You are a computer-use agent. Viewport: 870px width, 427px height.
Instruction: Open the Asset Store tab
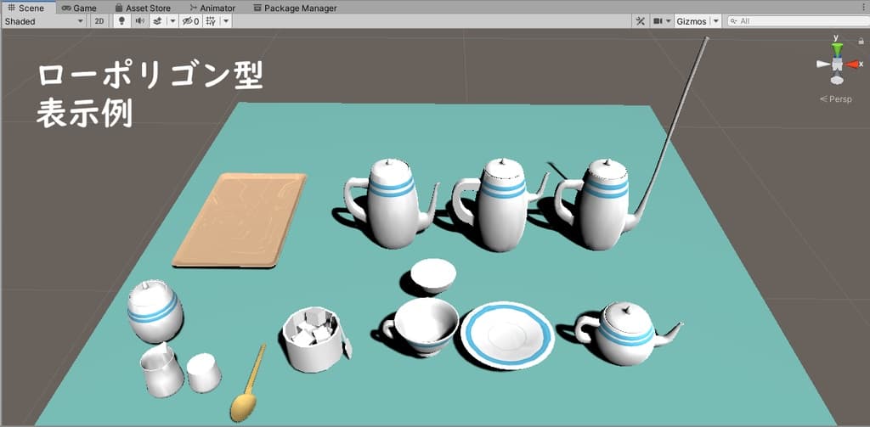click(143, 8)
